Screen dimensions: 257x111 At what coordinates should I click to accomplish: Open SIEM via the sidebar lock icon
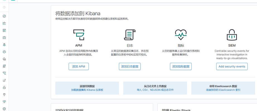click(x=4, y=87)
